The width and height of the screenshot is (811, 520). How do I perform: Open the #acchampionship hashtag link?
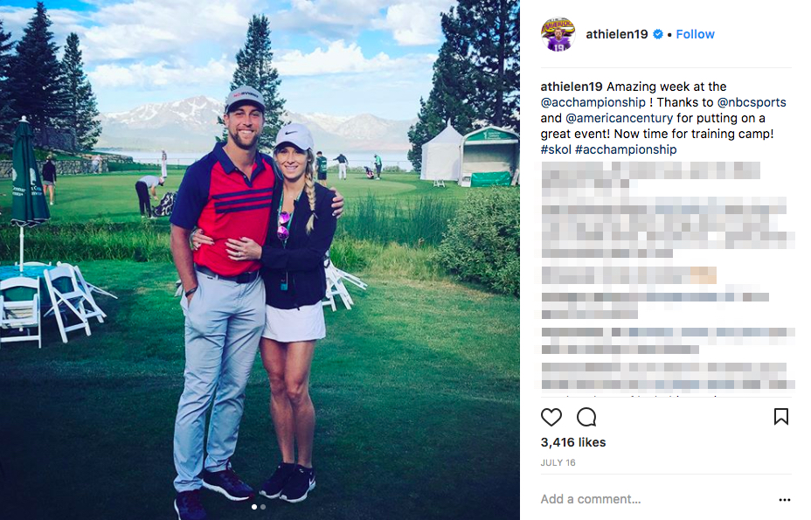pyautogui.click(x=626, y=149)
